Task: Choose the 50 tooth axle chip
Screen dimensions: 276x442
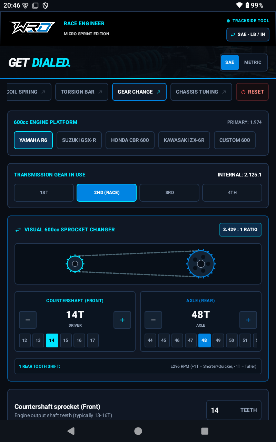Action: [x=231, y=340]
